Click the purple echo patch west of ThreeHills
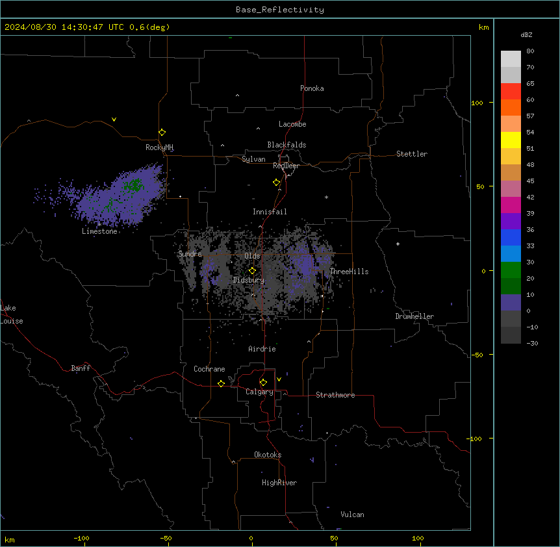560x547 pixels. click(x=305, y=264)
